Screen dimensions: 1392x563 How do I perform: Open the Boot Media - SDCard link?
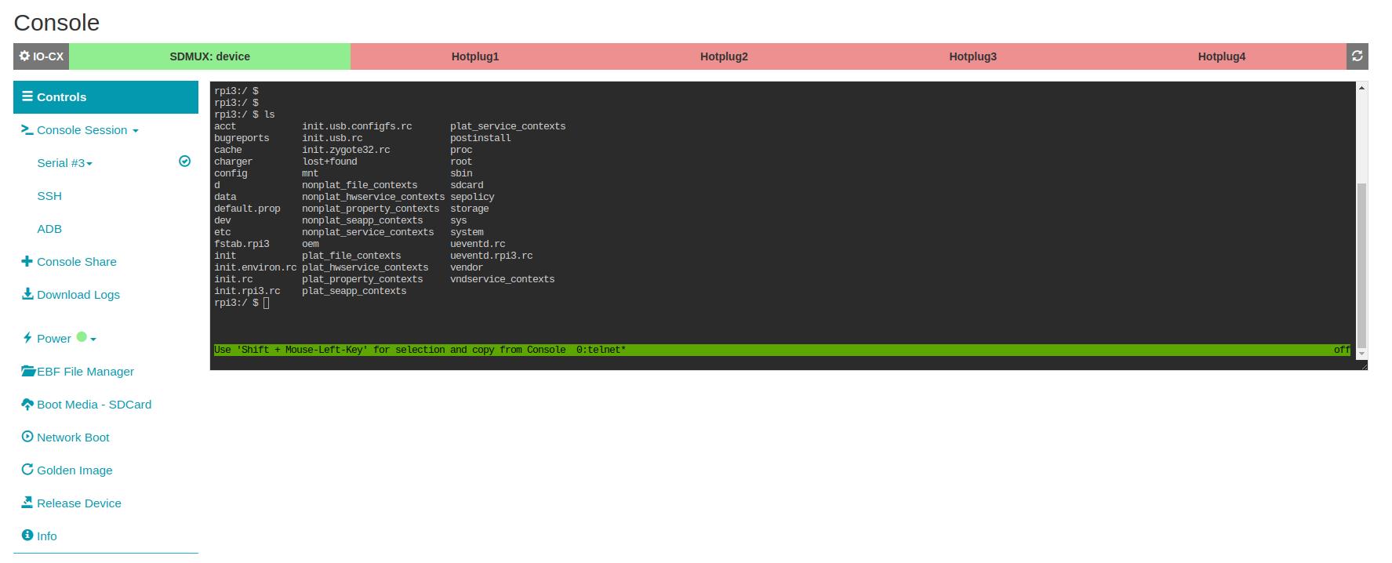[x=94, y=405]
